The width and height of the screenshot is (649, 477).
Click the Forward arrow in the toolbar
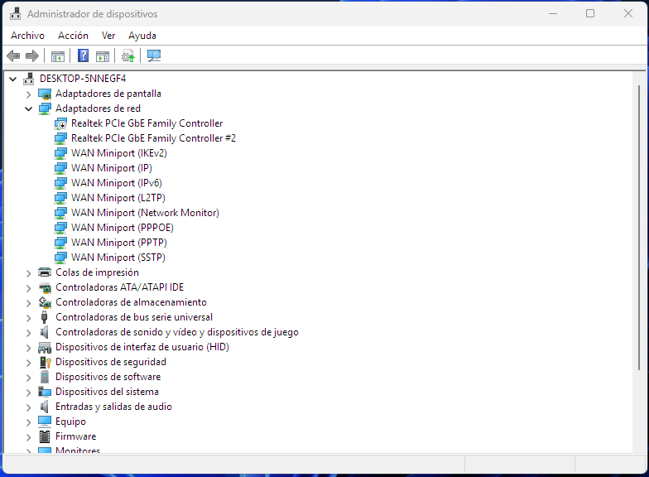32,55
